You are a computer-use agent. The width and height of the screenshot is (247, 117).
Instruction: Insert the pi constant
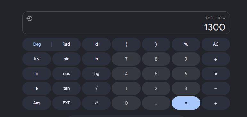37,74
